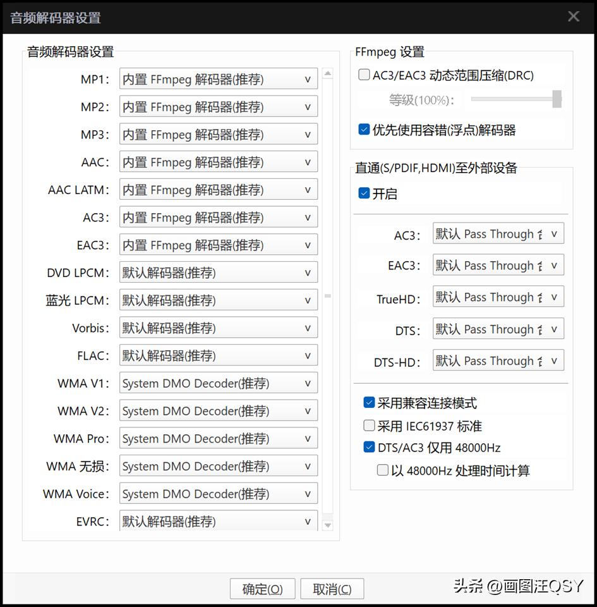Open the EAC3 decoder dropdown

coord(218,245)
